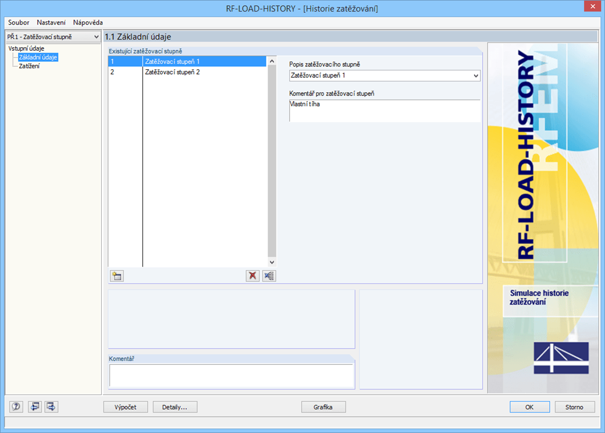Click row number 2 cell
The height and width of the screenshot is (433, 605).
(125, 72)
